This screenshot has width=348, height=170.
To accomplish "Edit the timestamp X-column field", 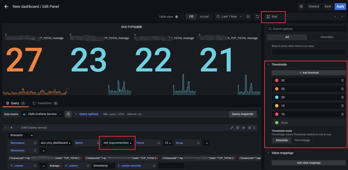I will coord(103,166).
